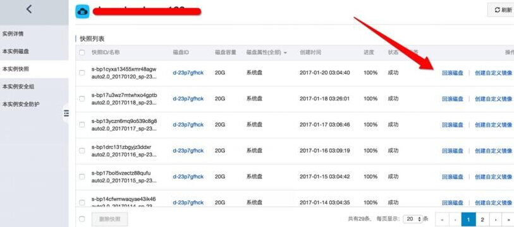
Task: Click the 刷新 refresh button
Action: (503, 10)
